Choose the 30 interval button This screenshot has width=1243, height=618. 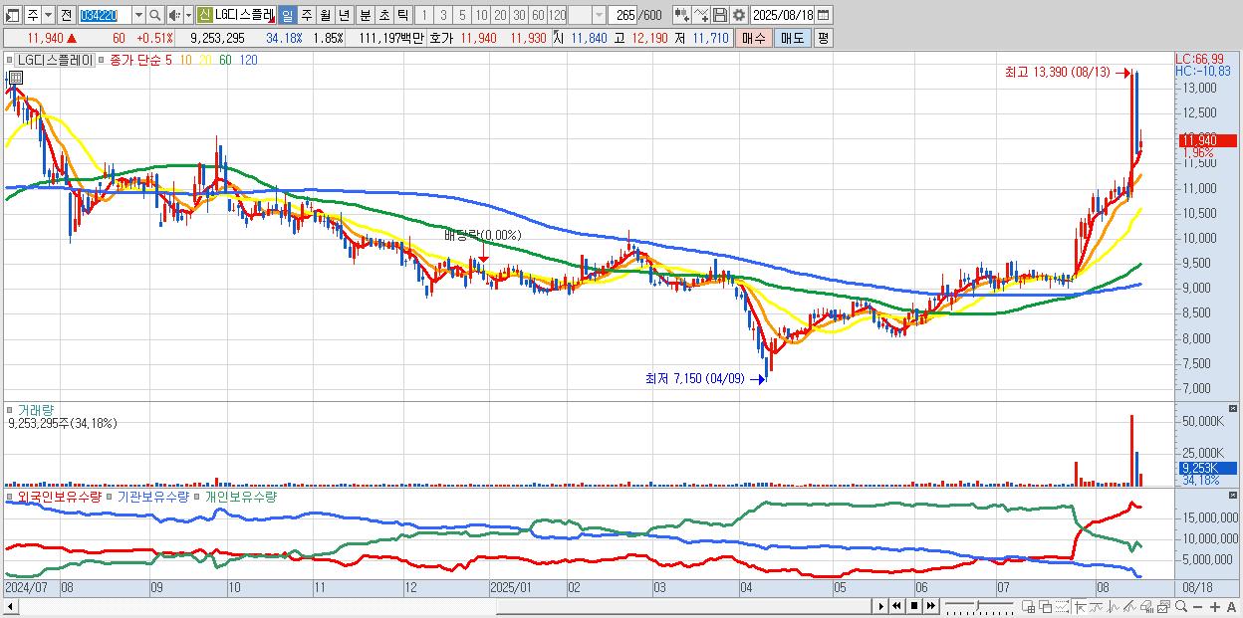point(519,16)
